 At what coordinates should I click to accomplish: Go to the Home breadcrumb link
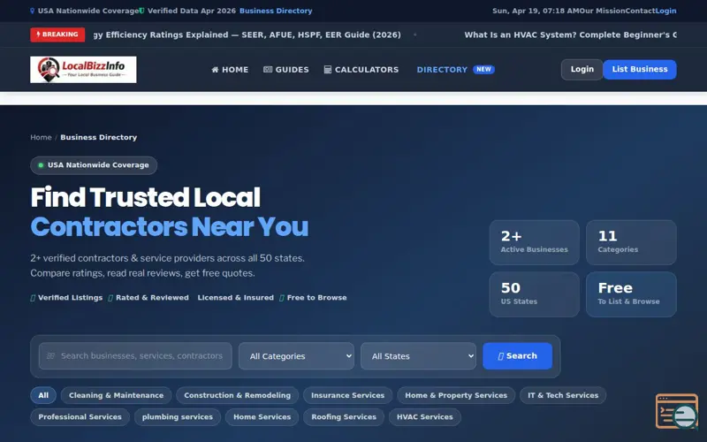[x=41, y=137]
